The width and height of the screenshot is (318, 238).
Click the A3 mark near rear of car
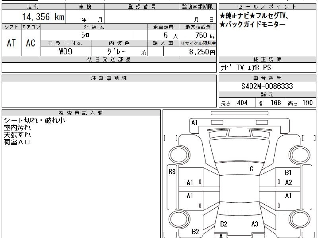coord(254,224)
